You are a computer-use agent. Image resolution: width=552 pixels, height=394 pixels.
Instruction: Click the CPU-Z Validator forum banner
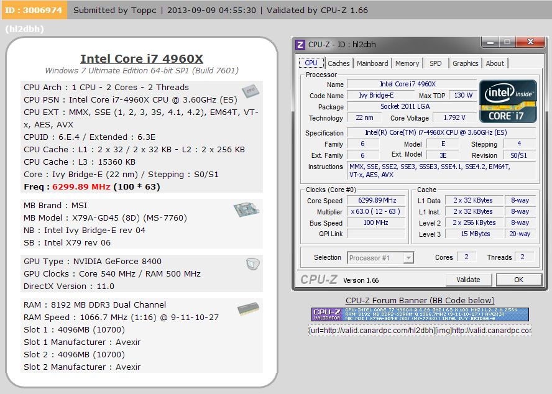click(x=420, y=314)
